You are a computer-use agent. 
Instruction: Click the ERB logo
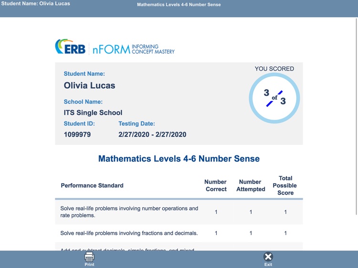point(70,47)
